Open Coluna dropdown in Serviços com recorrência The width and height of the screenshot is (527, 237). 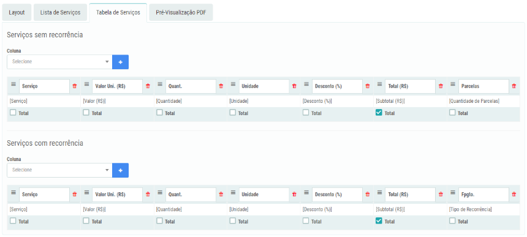(59, 170)
